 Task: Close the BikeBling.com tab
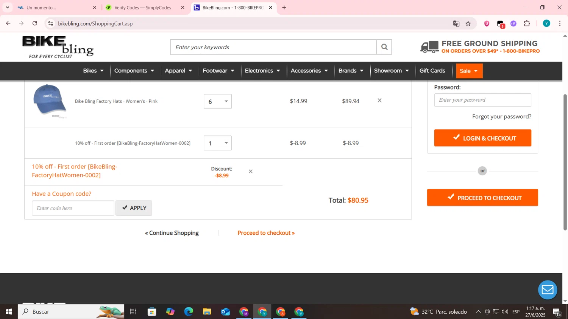click(x=270, y=8)
